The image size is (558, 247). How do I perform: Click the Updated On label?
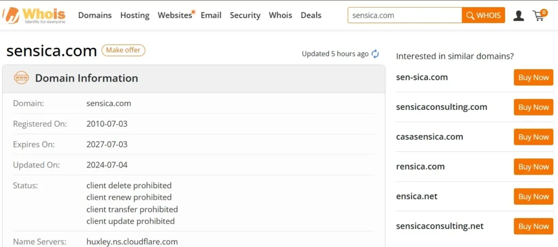[x=37, y=165]
